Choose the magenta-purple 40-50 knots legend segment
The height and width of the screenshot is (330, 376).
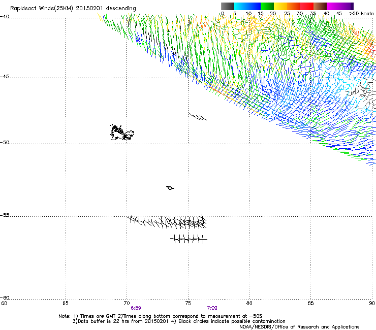(x=340, y=6)
